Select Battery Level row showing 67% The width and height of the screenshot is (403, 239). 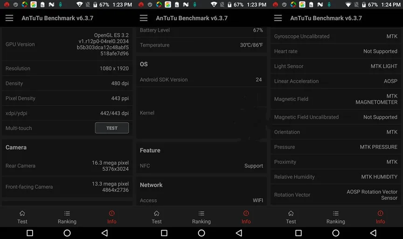201,31
